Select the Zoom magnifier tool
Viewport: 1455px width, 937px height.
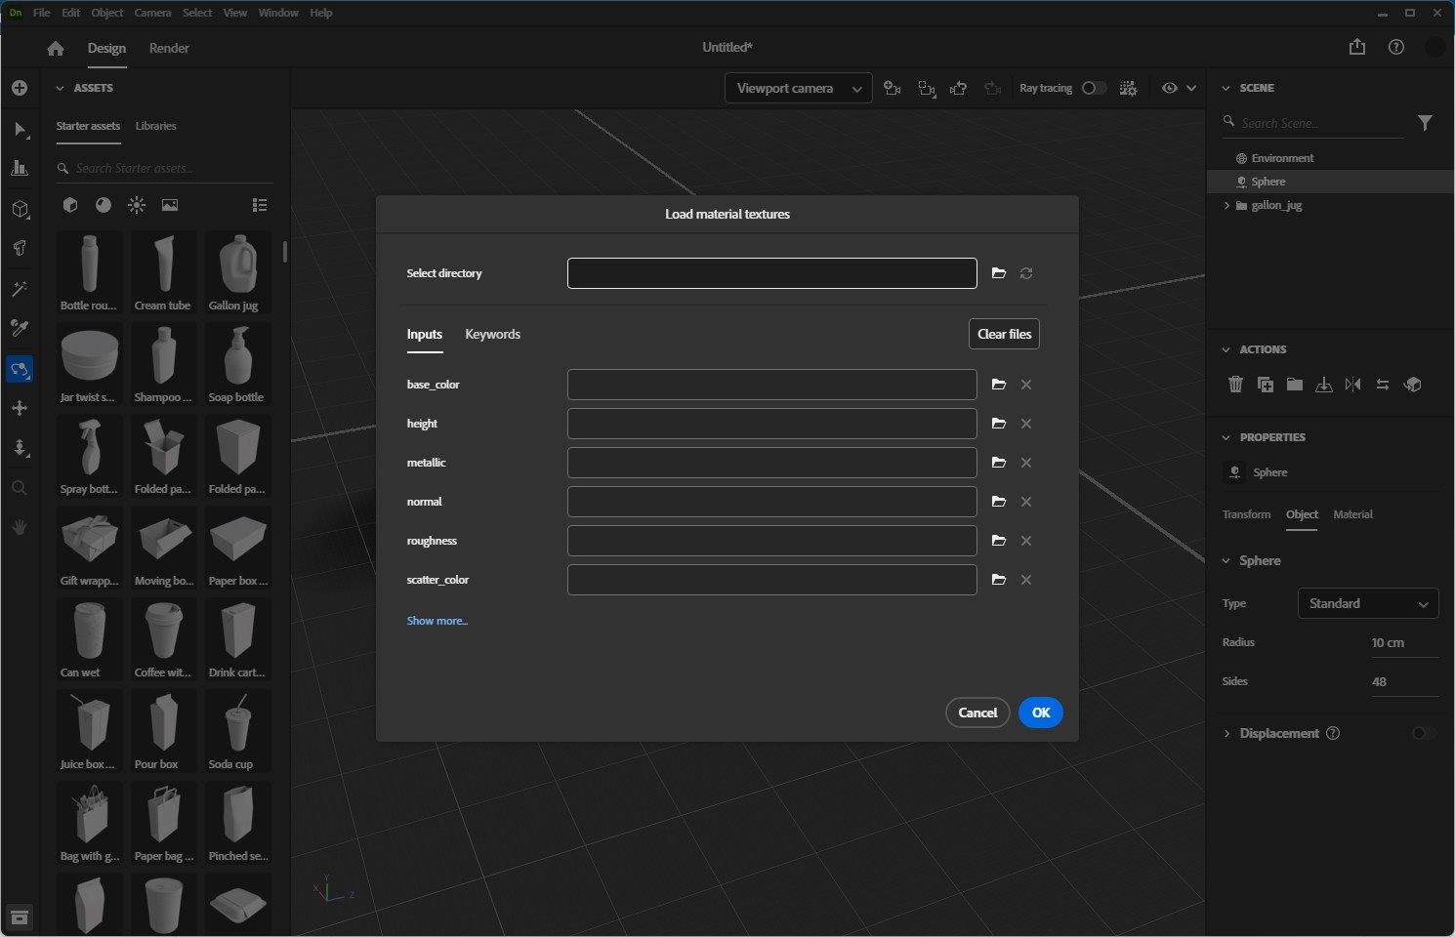pos(20,488)
